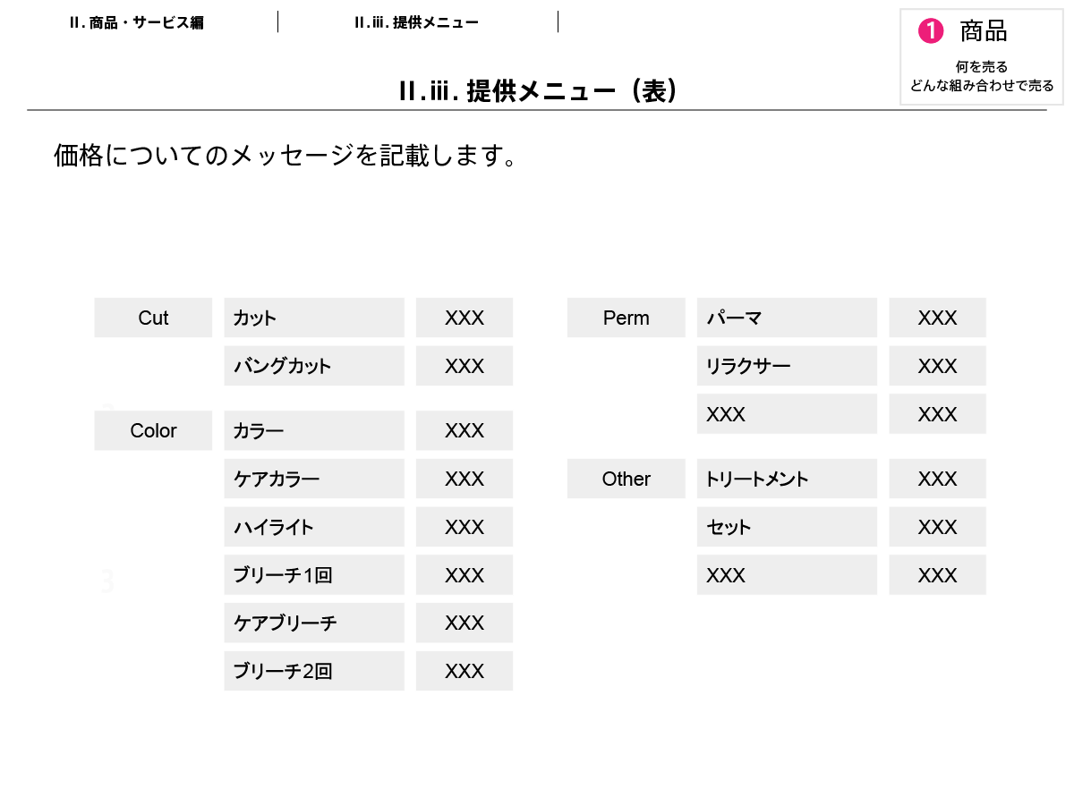
Task: Select the II.iii. 提供メニュー breadcrumb tab
Action: click(416, 22)
